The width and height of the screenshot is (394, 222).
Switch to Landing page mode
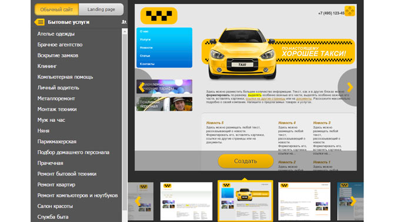click(x=101, y=9)
